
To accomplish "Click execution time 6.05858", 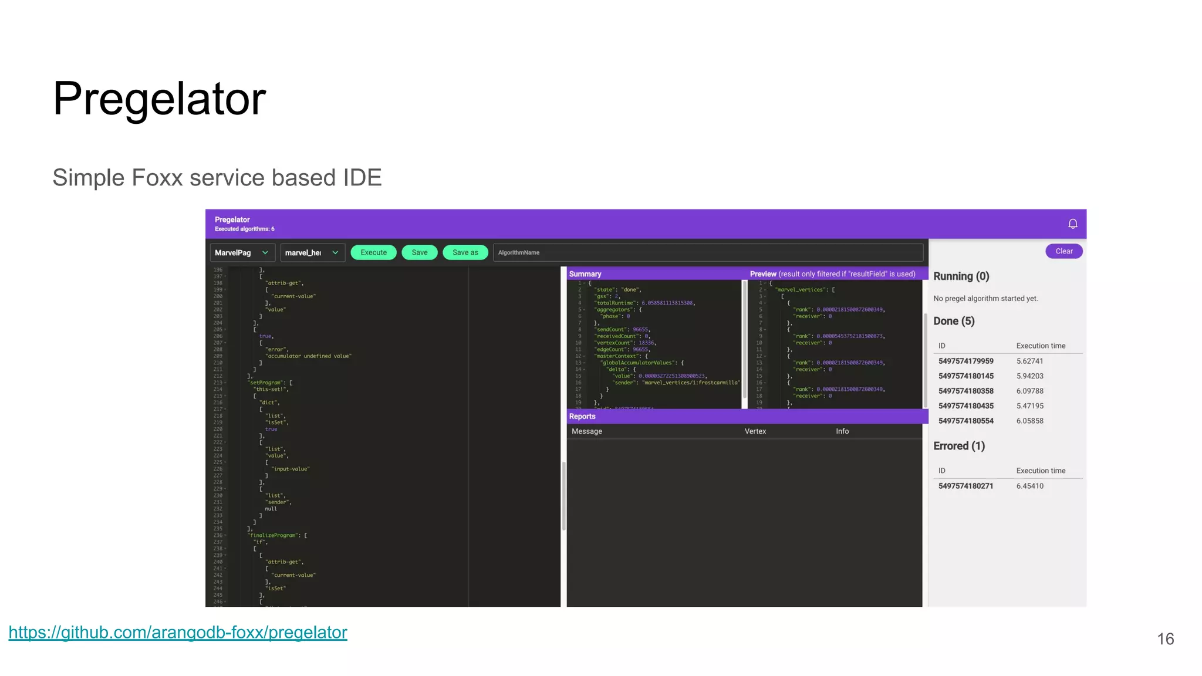I will tap(1029, 421).
